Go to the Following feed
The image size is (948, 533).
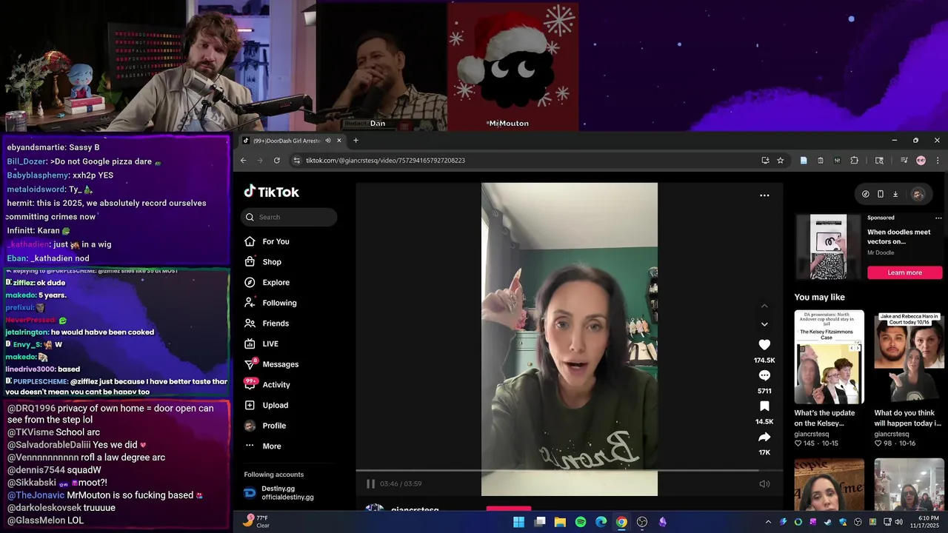point(271,303)
